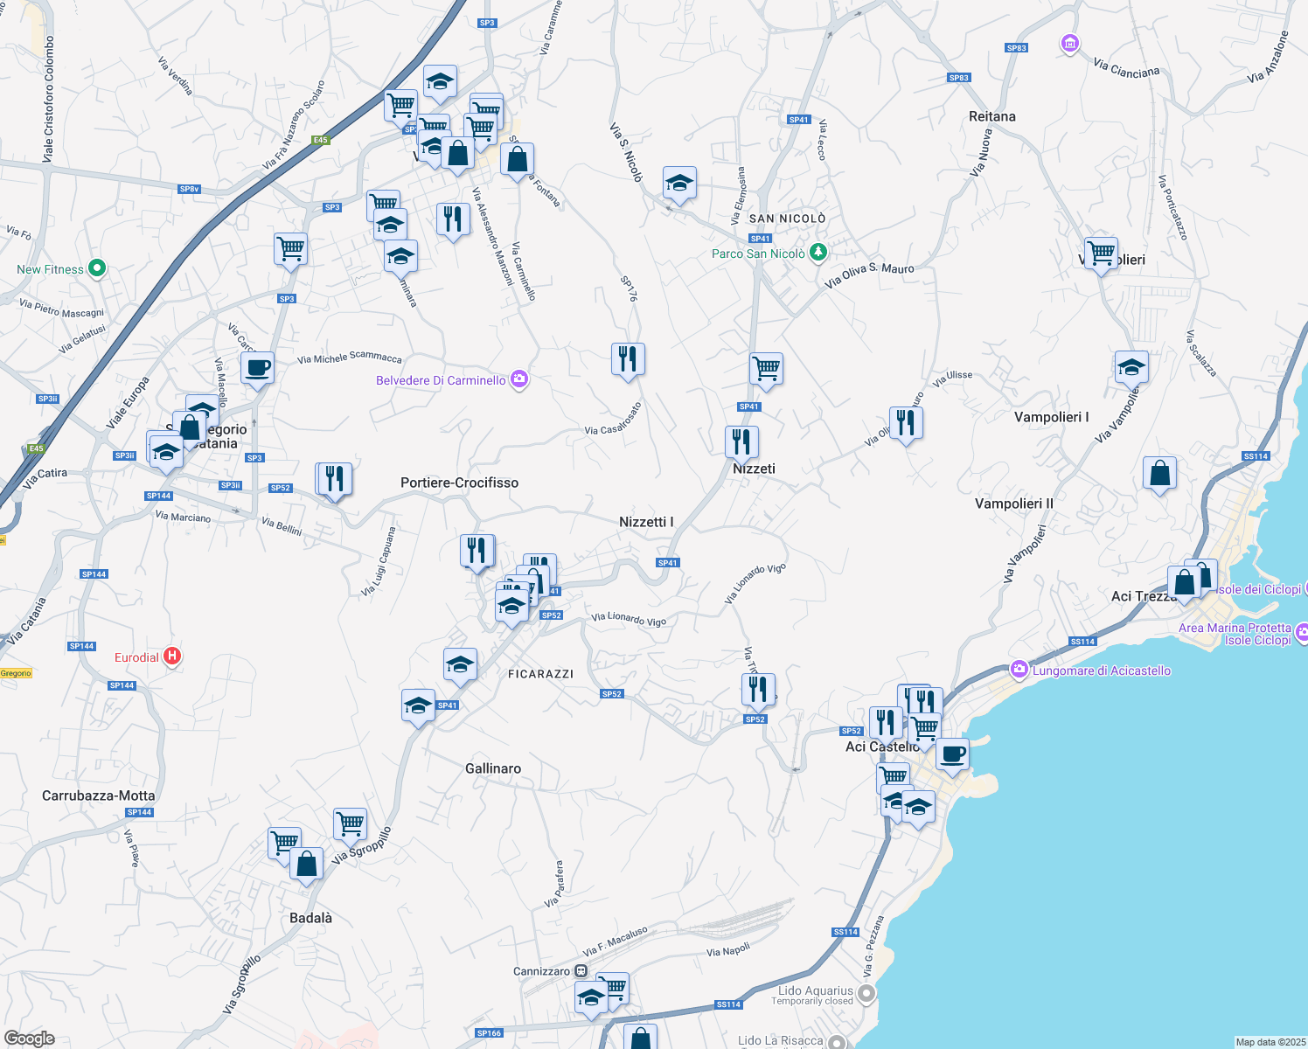Viewport: 1308px width, 1049px height.
Task: Select the restaurant icon near Nizzeti
Action: (x=742, y=442)
